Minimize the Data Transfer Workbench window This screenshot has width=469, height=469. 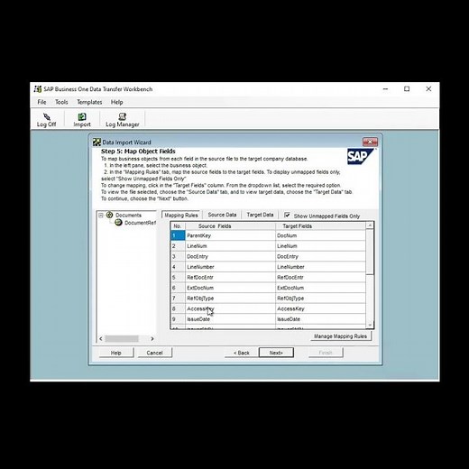[385, 88]
